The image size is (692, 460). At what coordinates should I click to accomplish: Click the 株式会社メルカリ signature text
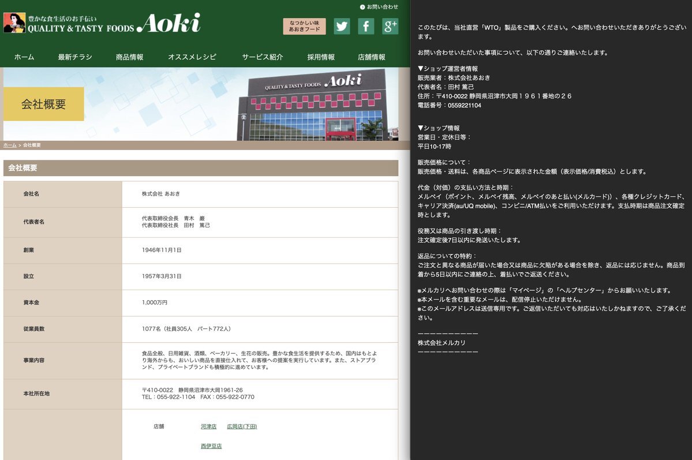click(442, 343)
